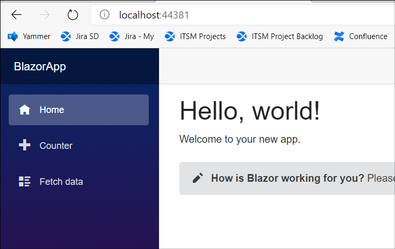Click the Jira - My bookmark icon
Viewport: 395px width, 249px height.
tap(114, 36)
